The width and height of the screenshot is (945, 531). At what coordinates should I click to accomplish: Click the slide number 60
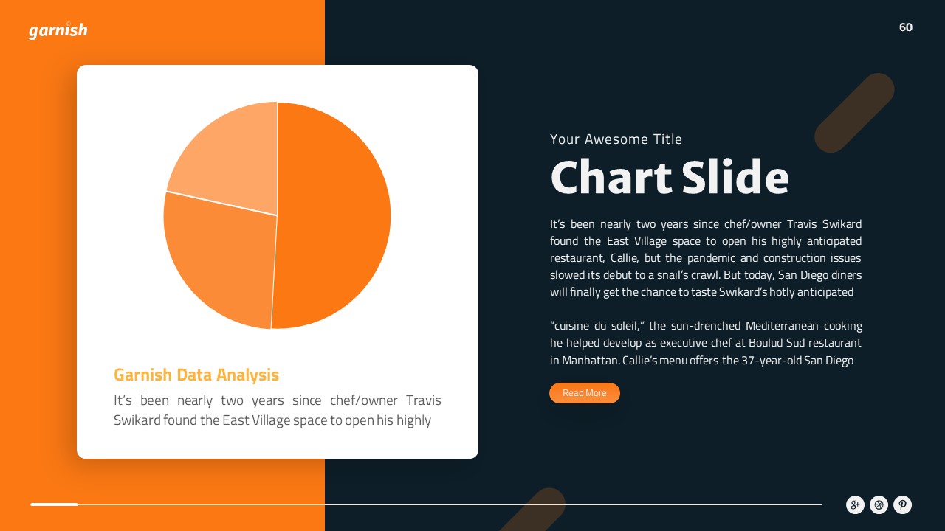[x=906, y=27]
